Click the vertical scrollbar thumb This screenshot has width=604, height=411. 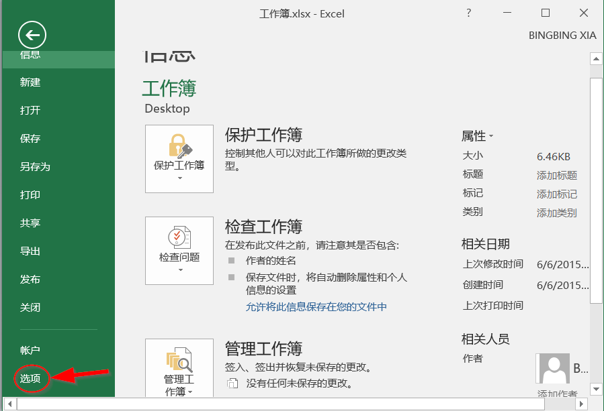click(x=596, y=191)
